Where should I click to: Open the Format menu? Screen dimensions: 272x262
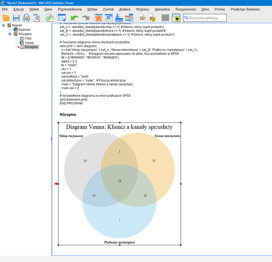point(108,9)
